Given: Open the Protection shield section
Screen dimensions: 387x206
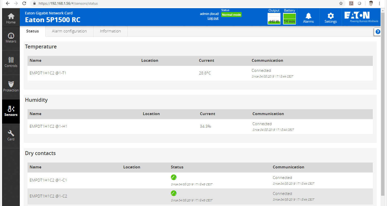Looking at the screenshot, I should [11, 87].
